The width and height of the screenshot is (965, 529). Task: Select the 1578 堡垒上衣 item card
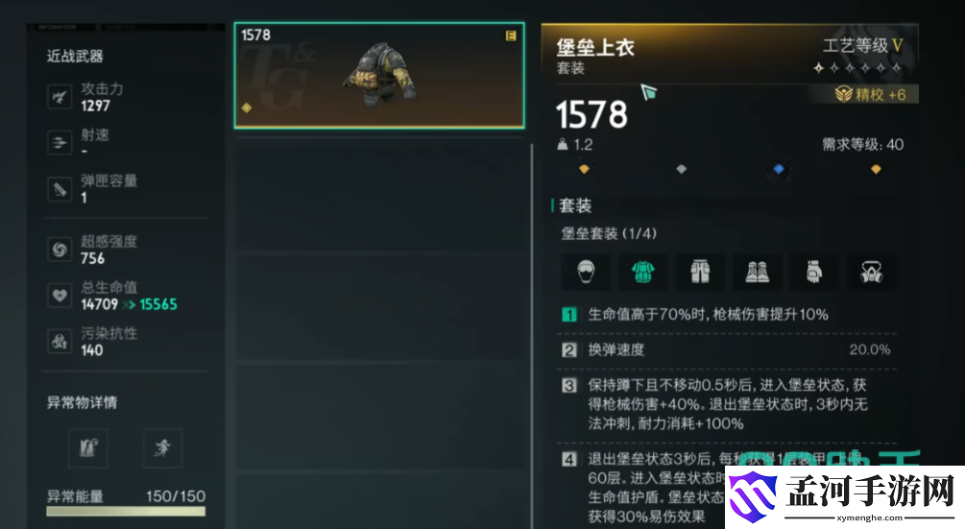click(x=379, y=76)
